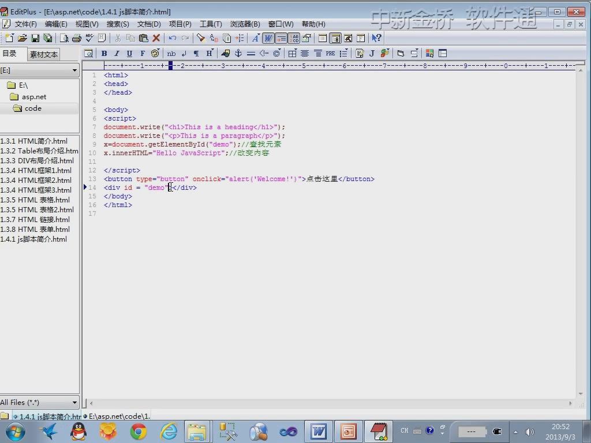Insert JavaScript block with J icon
591x443 pixels.
tap(372, 54)
